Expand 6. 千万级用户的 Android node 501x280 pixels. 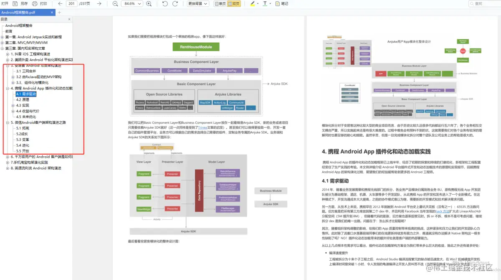point(8,157)
